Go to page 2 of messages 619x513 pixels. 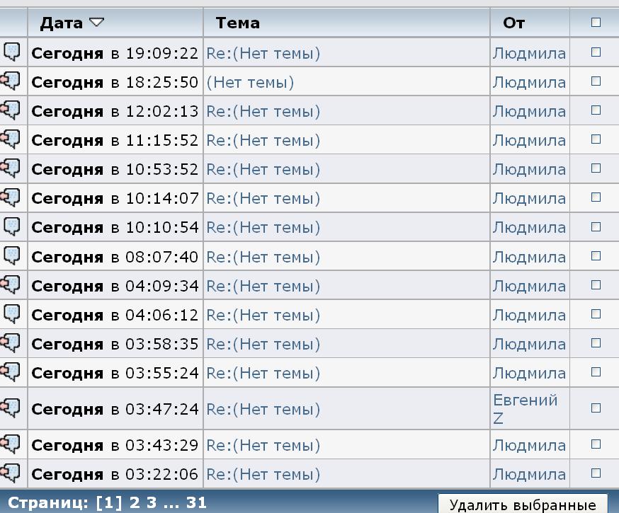(135, 503)
